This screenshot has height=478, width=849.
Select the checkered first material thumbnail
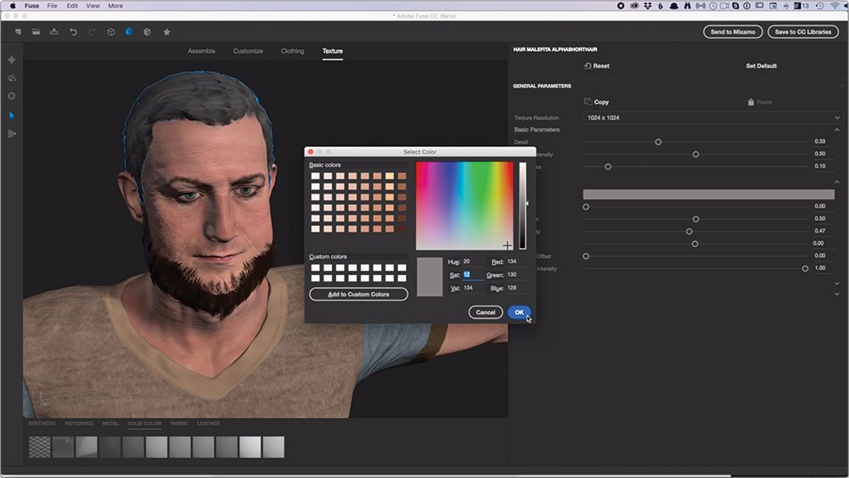(x=40, y=447)
